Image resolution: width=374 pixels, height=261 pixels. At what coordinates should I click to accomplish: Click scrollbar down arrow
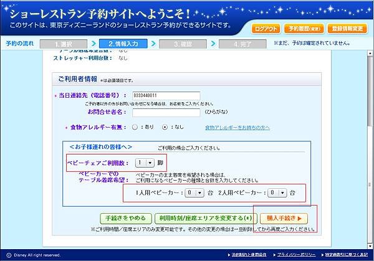click(x=370, y=246)
